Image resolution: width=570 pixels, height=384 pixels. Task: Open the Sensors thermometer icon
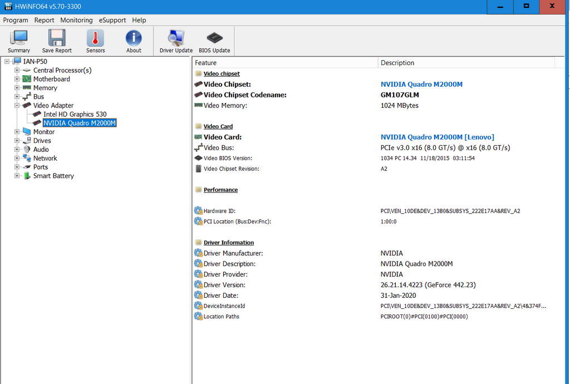click(95, 38)
